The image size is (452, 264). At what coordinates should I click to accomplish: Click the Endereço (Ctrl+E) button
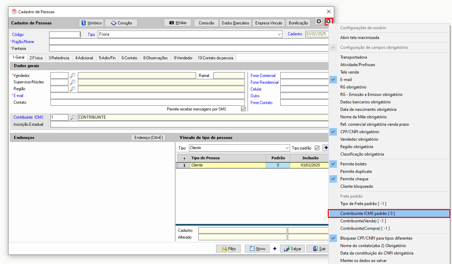pos(148,138)
